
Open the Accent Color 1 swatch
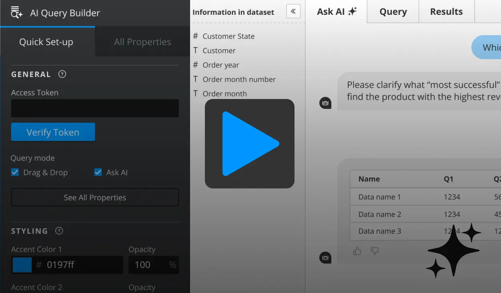(22, 265)
